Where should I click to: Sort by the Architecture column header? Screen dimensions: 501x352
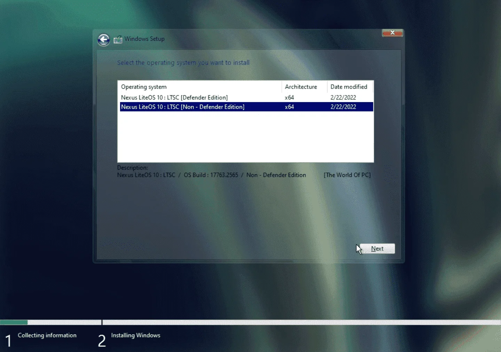(304, 87)
